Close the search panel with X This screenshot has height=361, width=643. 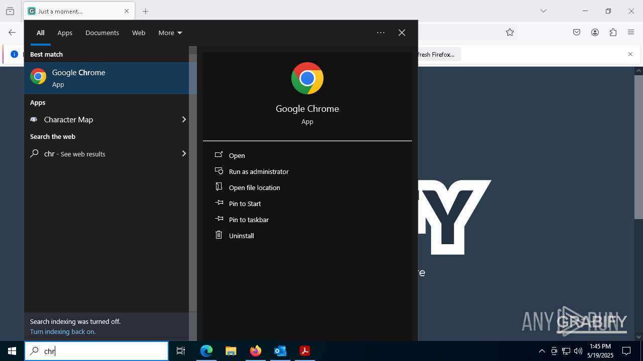click(x=402, y=33)
